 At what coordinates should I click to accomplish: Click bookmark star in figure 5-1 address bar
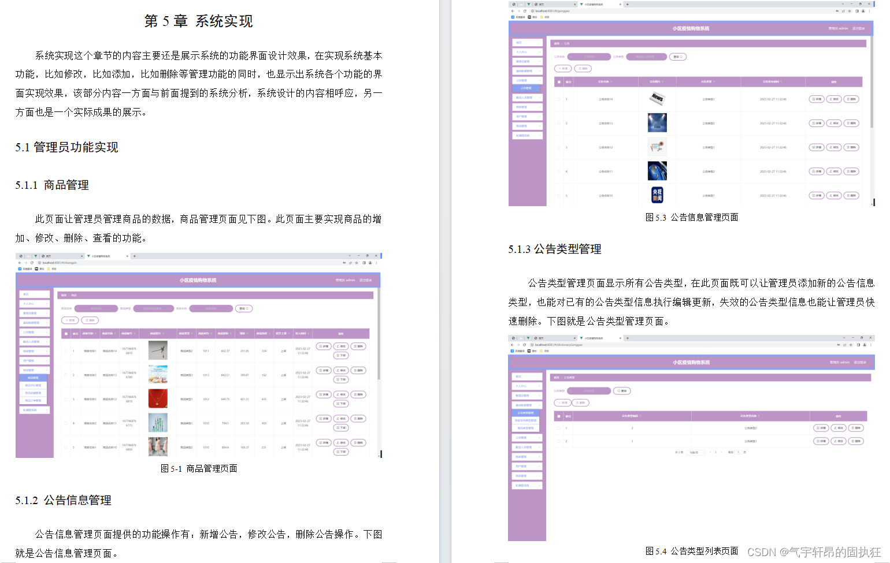pyautogui.click(x=357, y=263)
